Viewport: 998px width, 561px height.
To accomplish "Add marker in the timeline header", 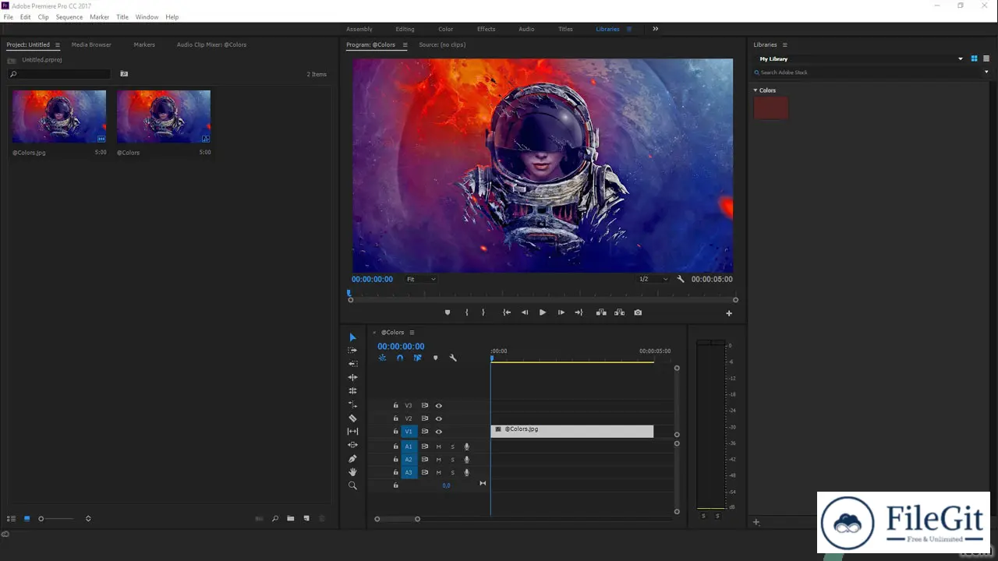I will (435, 358).
